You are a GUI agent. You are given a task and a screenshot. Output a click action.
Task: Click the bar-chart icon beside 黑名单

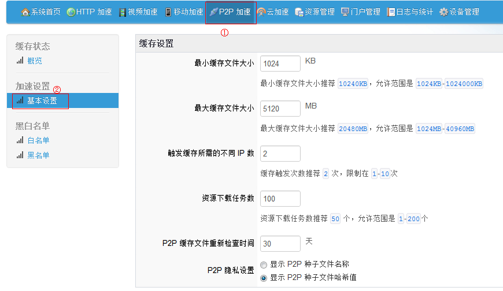(x=20, y=155)
